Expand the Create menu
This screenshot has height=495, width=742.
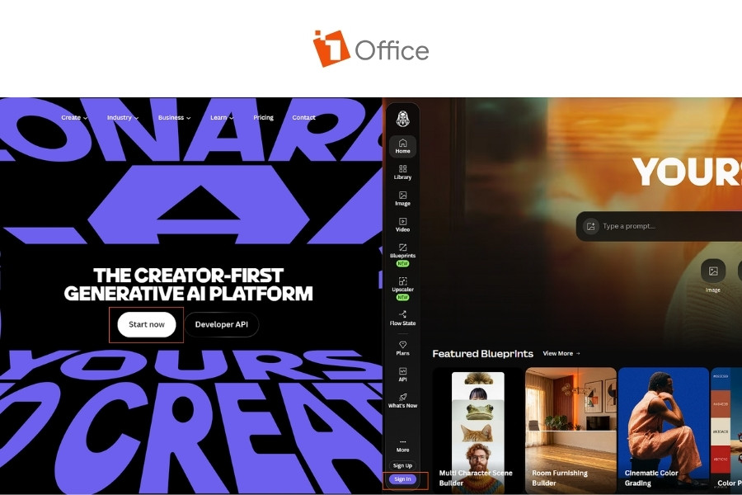74,117
